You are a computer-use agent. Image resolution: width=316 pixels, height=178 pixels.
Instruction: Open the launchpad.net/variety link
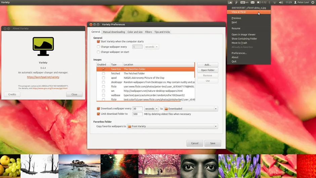click(43, 77)
